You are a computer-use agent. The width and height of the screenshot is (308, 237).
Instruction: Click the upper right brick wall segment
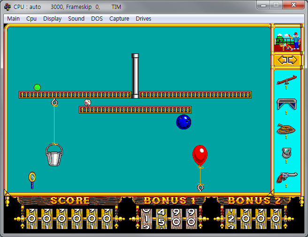point(195,95)
